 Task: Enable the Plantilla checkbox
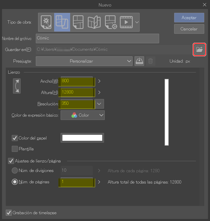(x=15, y=149)
